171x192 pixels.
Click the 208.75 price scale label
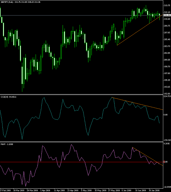(167, 26)
